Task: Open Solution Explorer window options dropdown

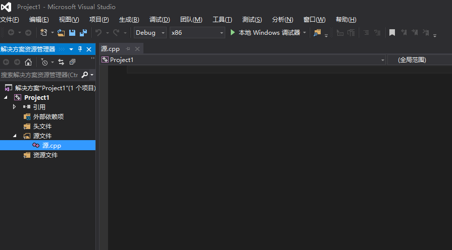Action: coord(71,49)
